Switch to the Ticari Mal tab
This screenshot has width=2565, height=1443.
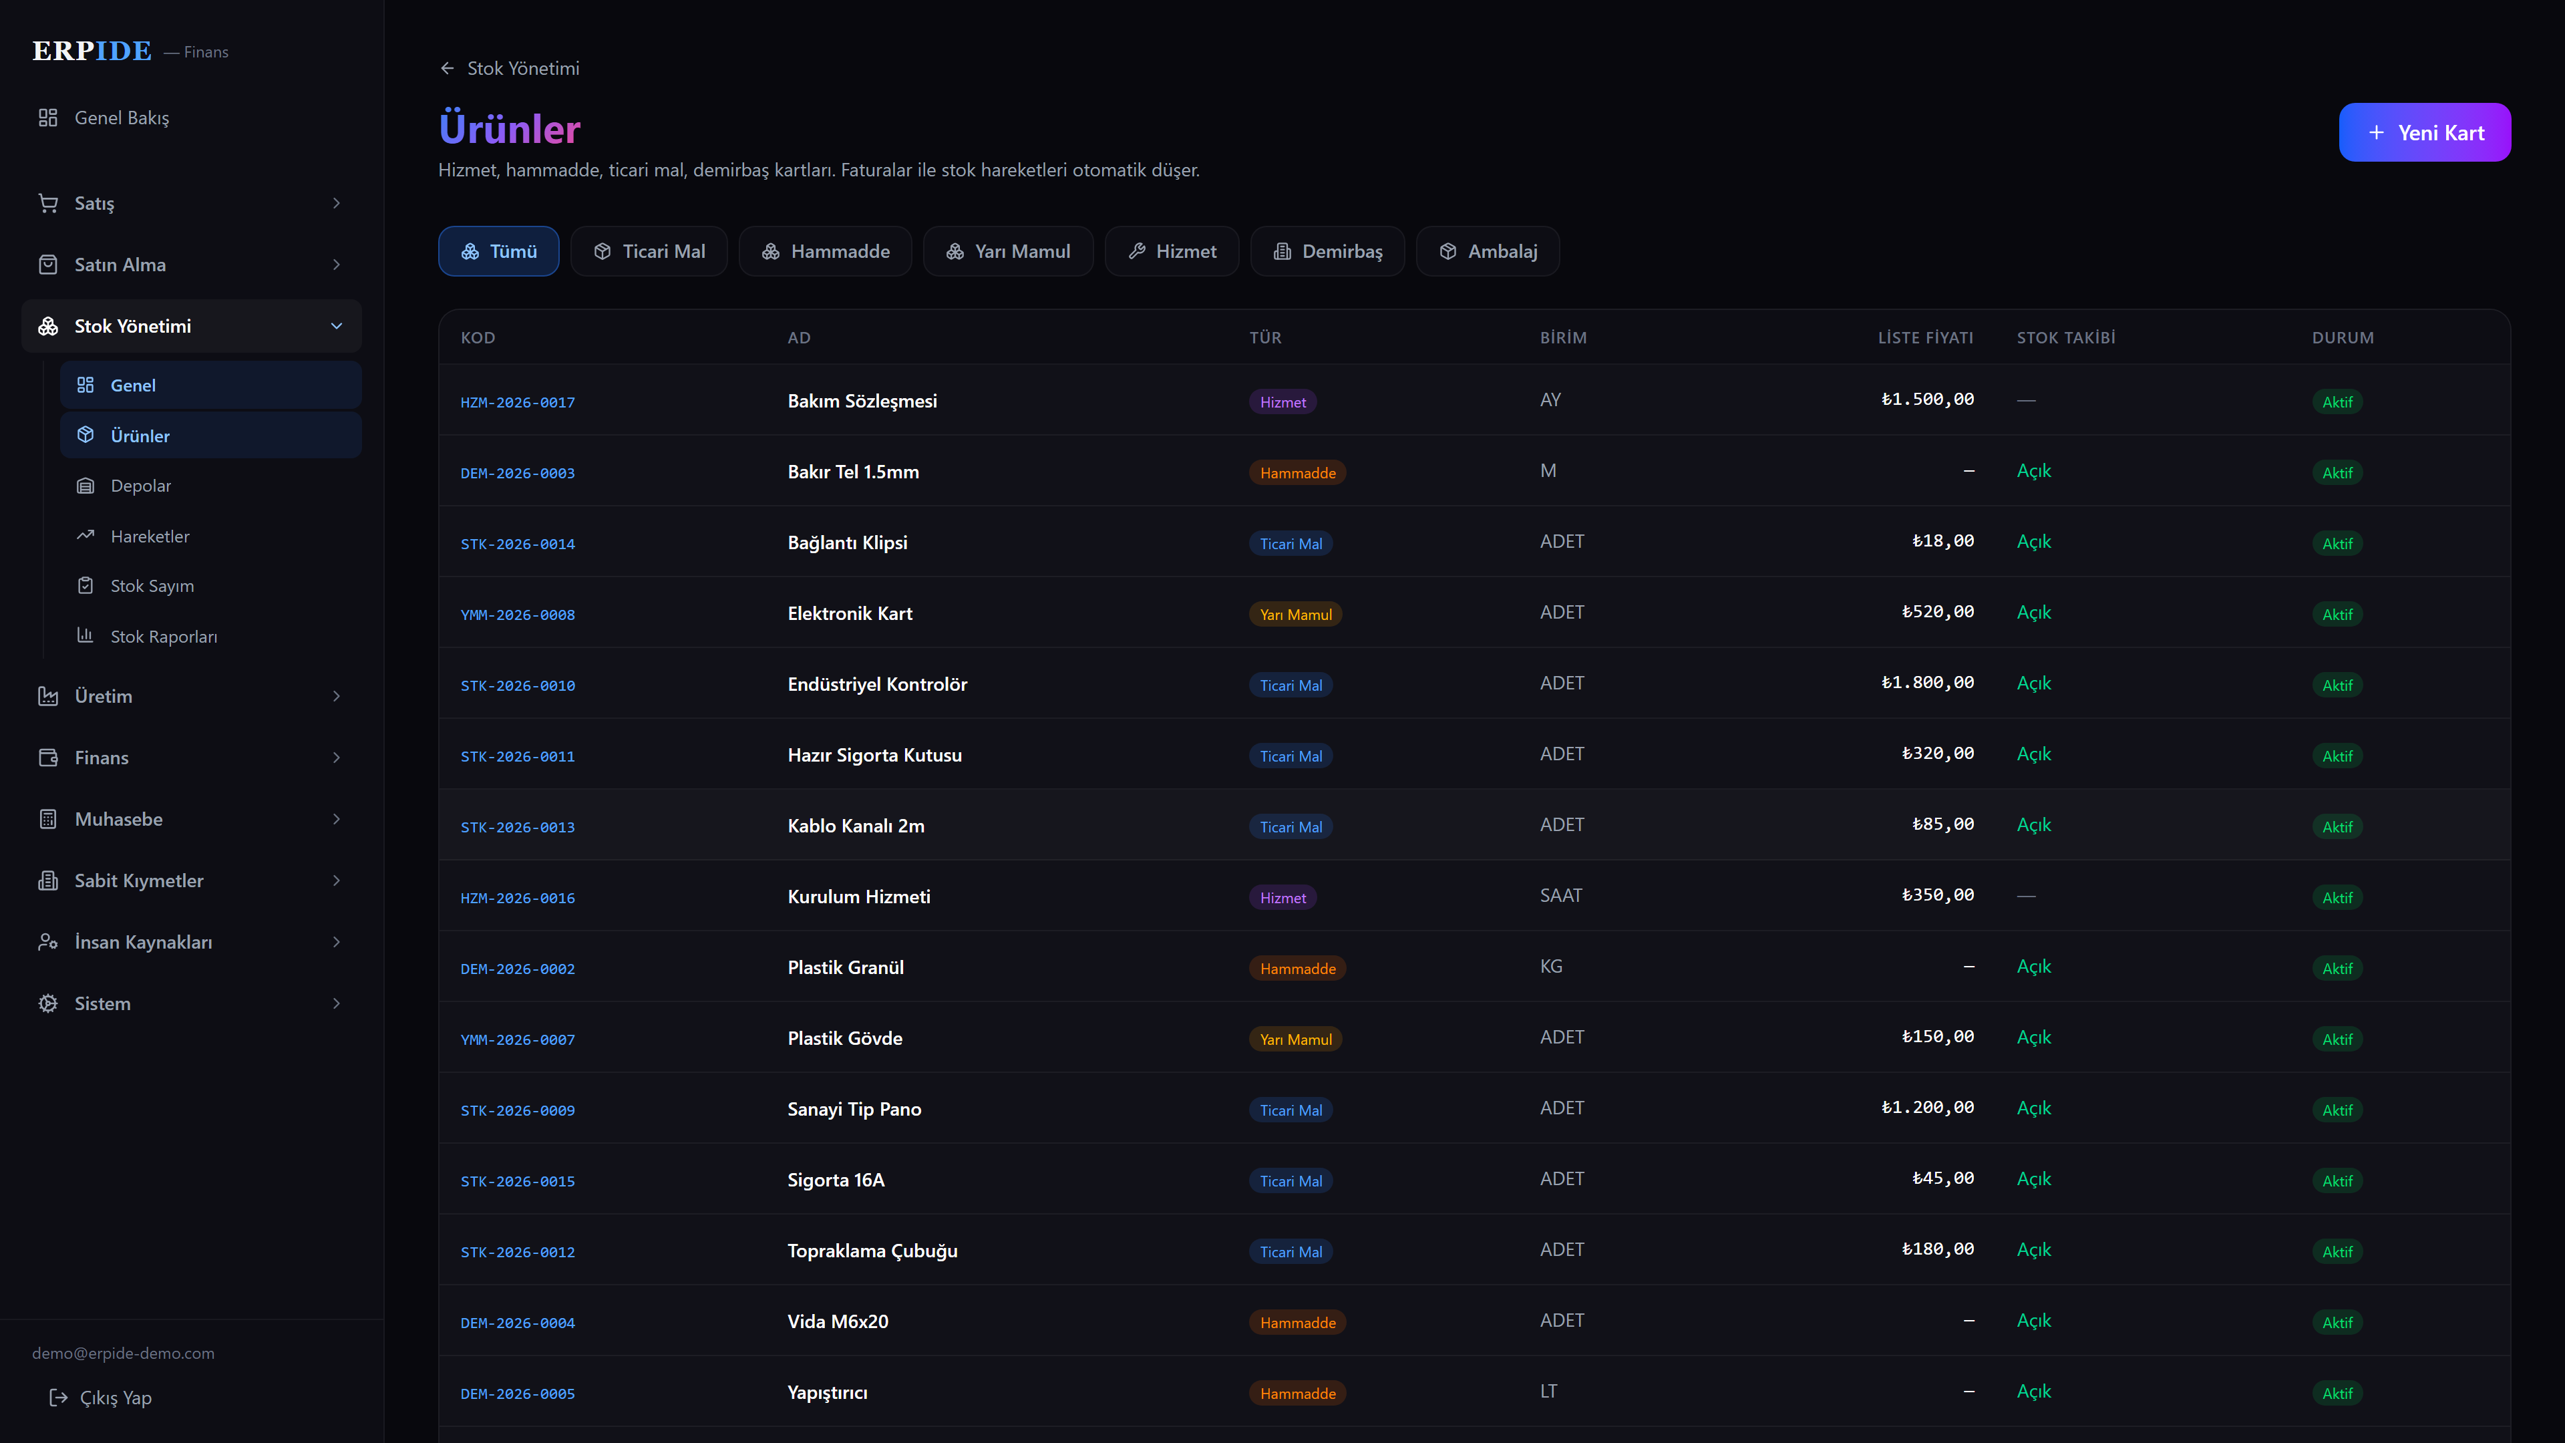649,252
